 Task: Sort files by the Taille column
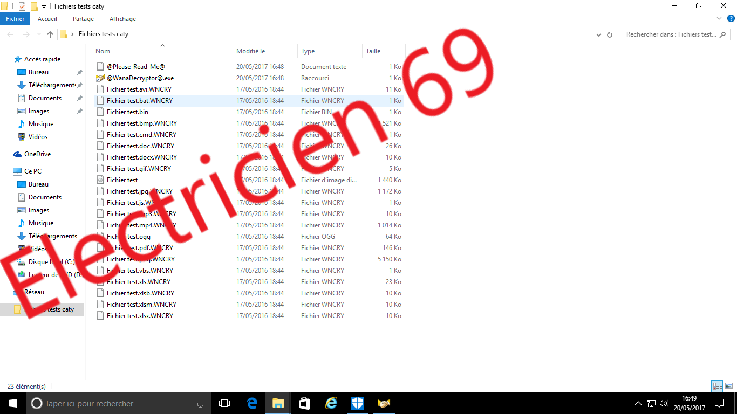click(x=373, y=51)
